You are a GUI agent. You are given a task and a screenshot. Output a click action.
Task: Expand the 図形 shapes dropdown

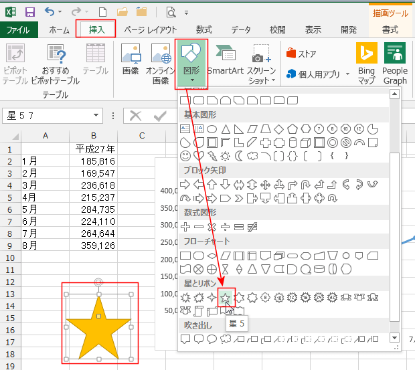tap(192, 64)
